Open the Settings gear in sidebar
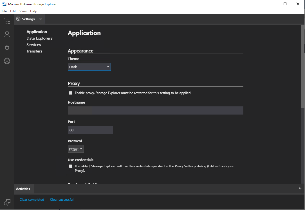This screenshot has height=210, width=305. pyautogui.click(x=7, y=61)
